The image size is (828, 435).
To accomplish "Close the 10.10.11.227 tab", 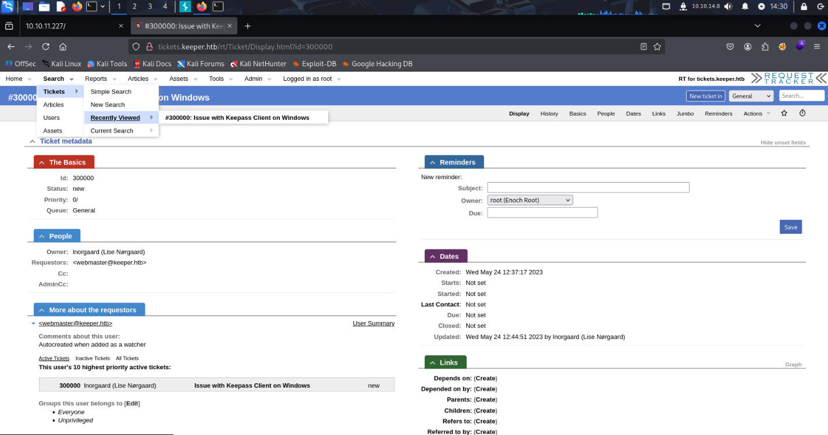I will (121, 26).
